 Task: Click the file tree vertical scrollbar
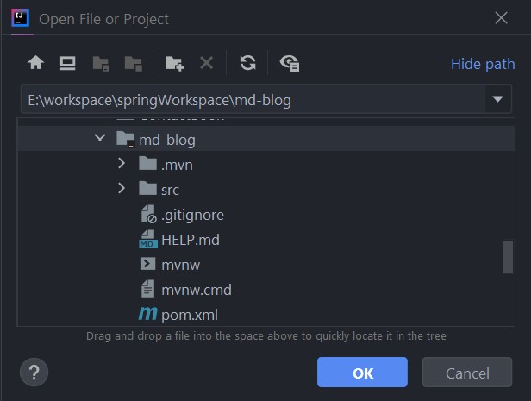(x=508, y=255)
